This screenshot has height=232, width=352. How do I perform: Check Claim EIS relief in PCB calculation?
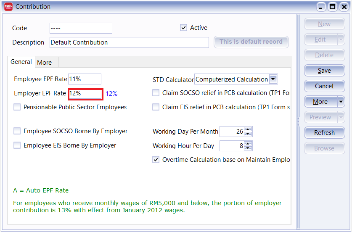(156, 107)
